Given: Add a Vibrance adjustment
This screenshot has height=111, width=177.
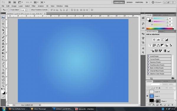Looking at the screenshot, I should [x=150, y=45].
